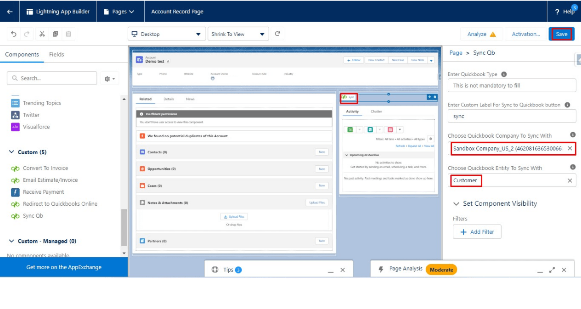The height and width of the screenshot is (309, 581).
Task: Click the Redo icon
Action: pyautogui.click(x=27, y=34)
